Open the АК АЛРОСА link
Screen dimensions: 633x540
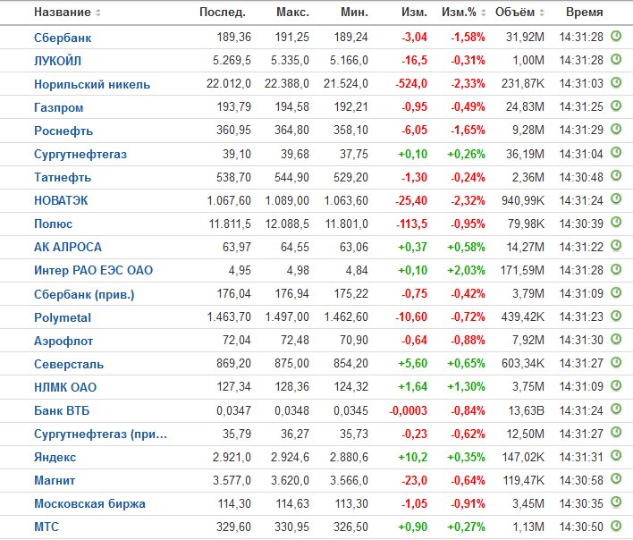click(68, 247)
